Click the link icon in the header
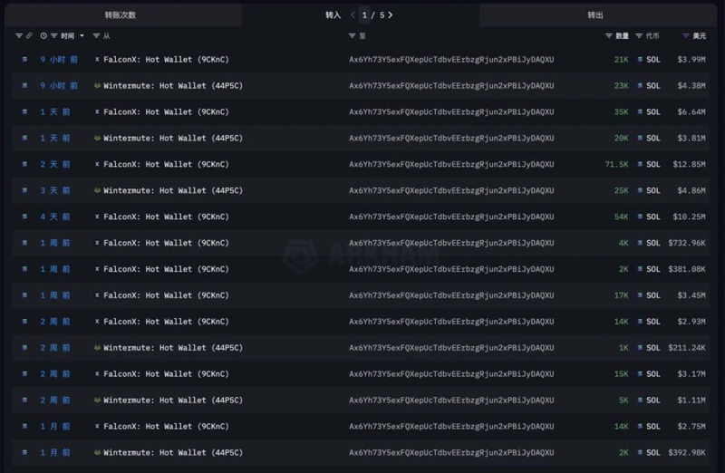Screen dimensions: 725x473 [x=30, y=36]
